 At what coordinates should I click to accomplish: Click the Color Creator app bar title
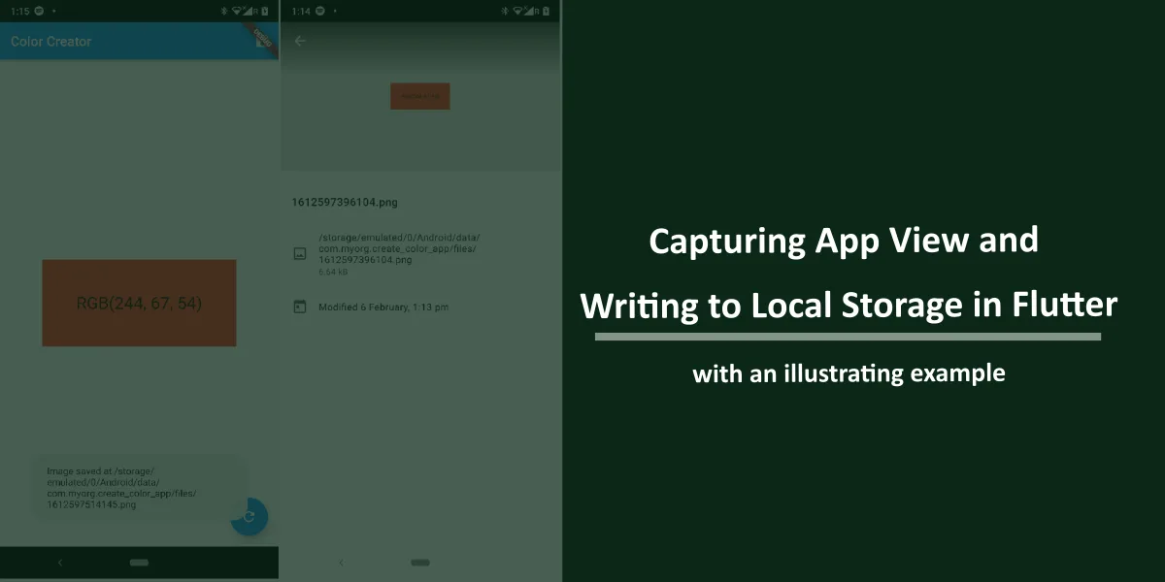point(50,42)
